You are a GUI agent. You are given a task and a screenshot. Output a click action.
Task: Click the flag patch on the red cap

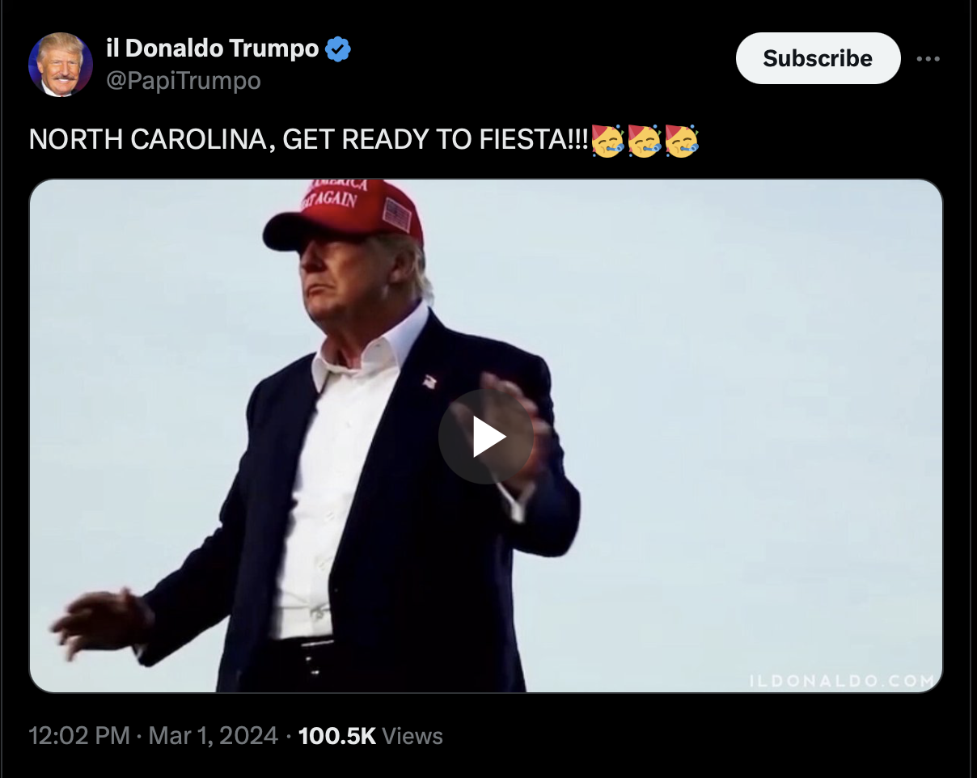(397, 214)
